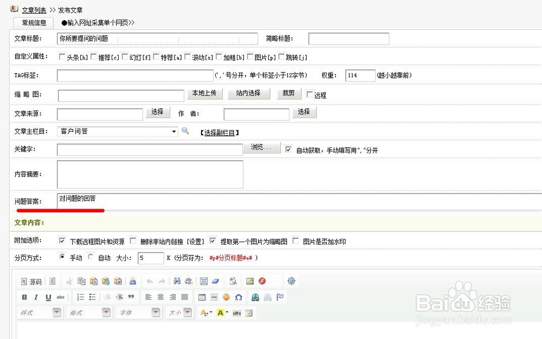The image size is (542, 339).
Task: Insert a horizontal rule icon
Action: pos(214,296)
